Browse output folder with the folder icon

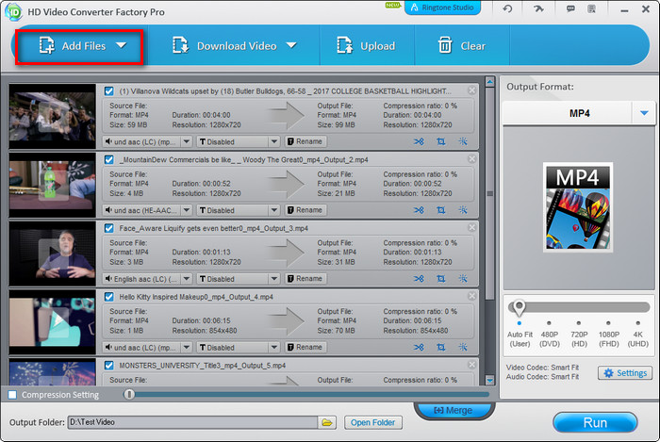coord(327,422)
